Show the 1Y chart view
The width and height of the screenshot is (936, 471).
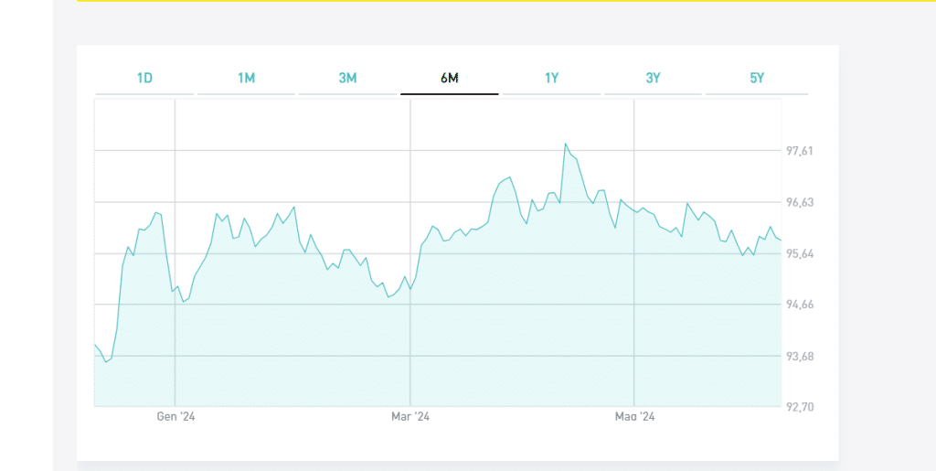(551, 79)
